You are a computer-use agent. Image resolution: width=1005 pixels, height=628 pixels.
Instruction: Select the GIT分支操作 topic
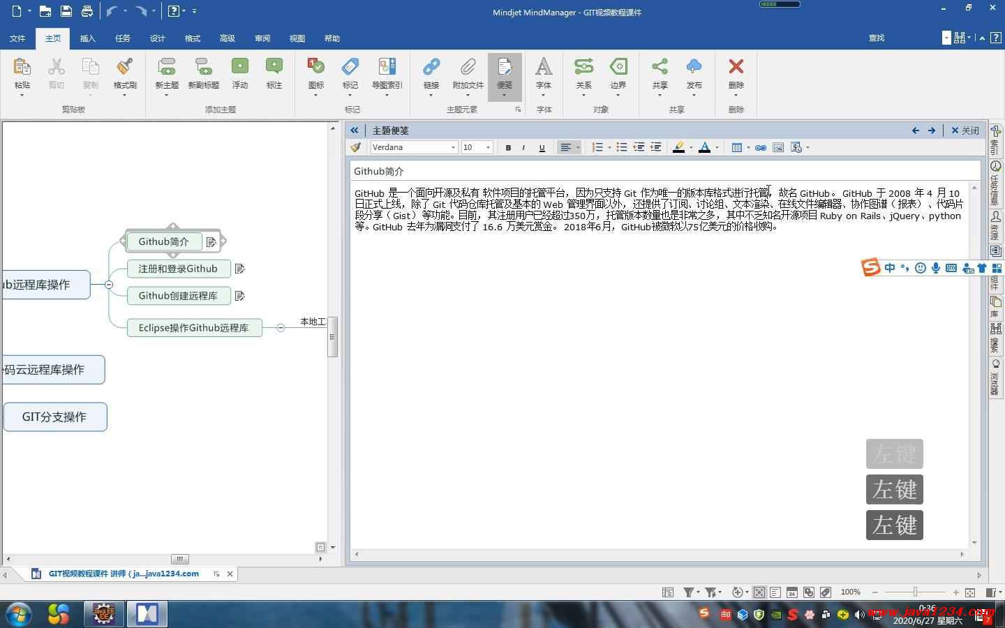(55, 417)
